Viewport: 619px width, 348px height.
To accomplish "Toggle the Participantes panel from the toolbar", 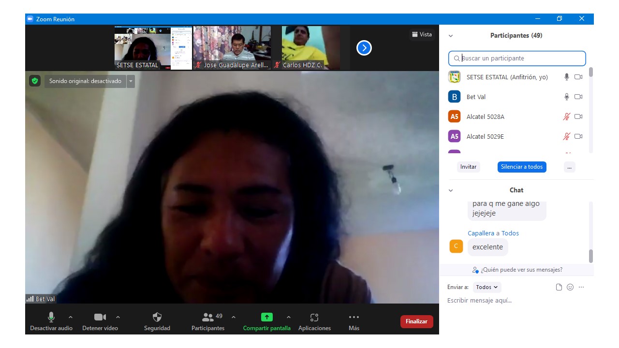I will [208, 321].
